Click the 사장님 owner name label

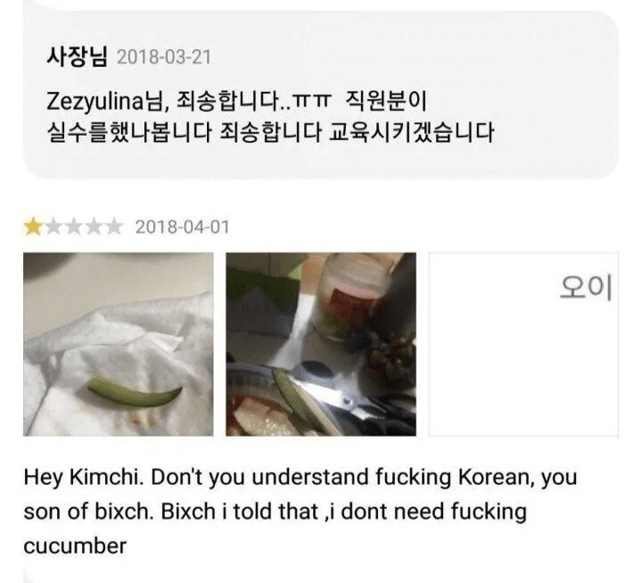77,56
